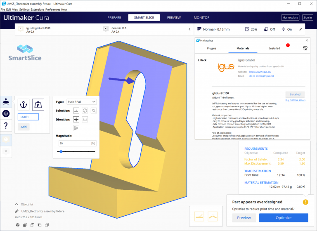The image size is (317, 231).
Task: Select the disabled extruder X sidebar button
Action: point(6,151)
